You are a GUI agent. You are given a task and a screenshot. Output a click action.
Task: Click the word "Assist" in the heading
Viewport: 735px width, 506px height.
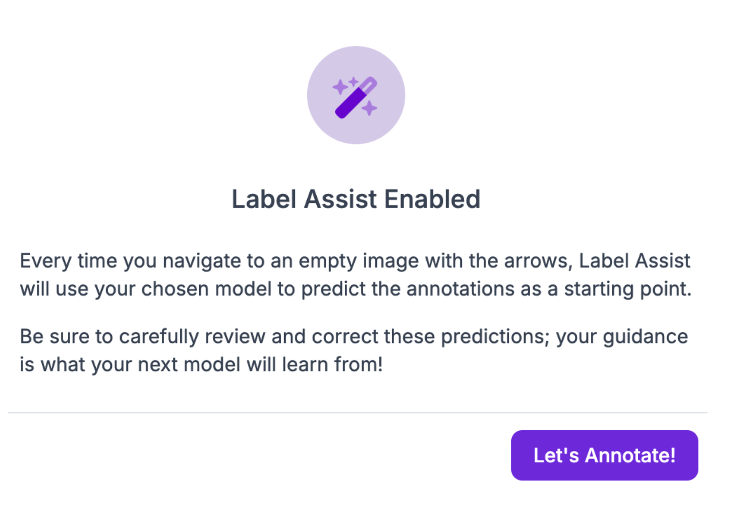[340, 199]
